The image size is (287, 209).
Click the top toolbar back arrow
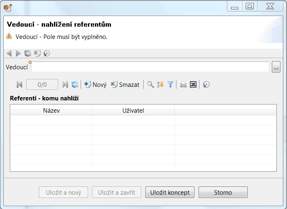pyautogui.click(x=9, y=53)
